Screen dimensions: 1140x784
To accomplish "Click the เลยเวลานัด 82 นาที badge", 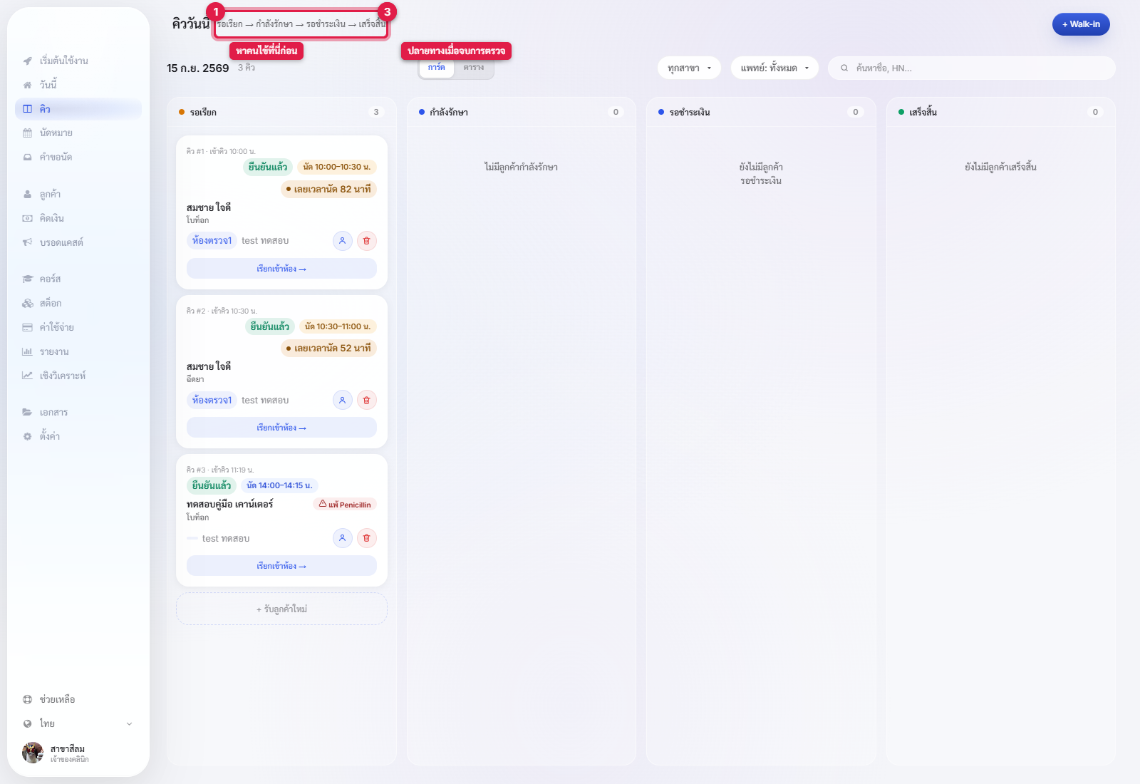I will pyautogui.click(x=328, y=189).
